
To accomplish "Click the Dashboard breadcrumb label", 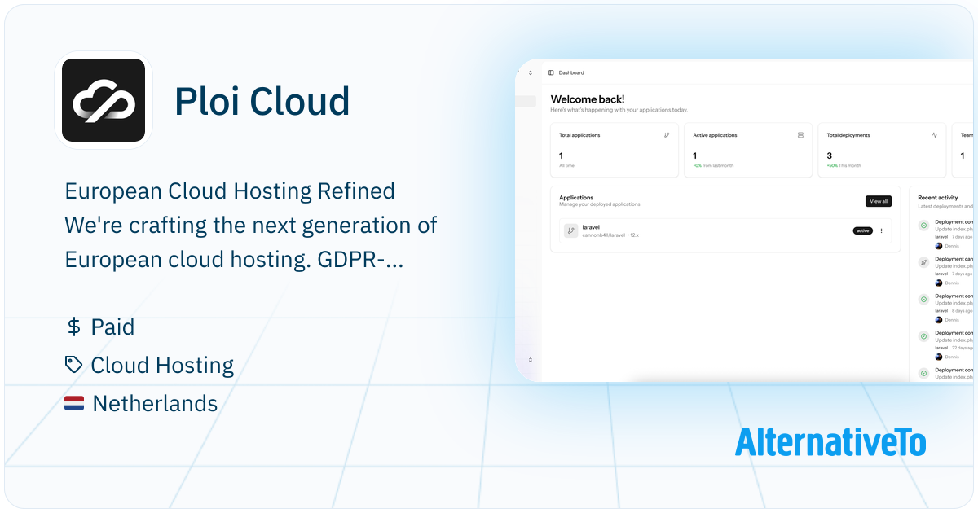I will pos(571,72).
